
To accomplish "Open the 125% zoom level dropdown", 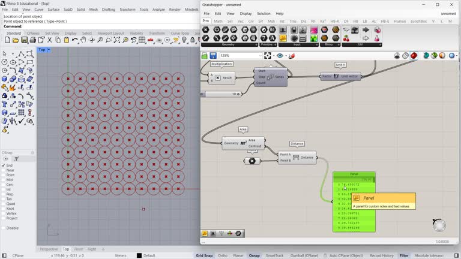I will 259,56.
